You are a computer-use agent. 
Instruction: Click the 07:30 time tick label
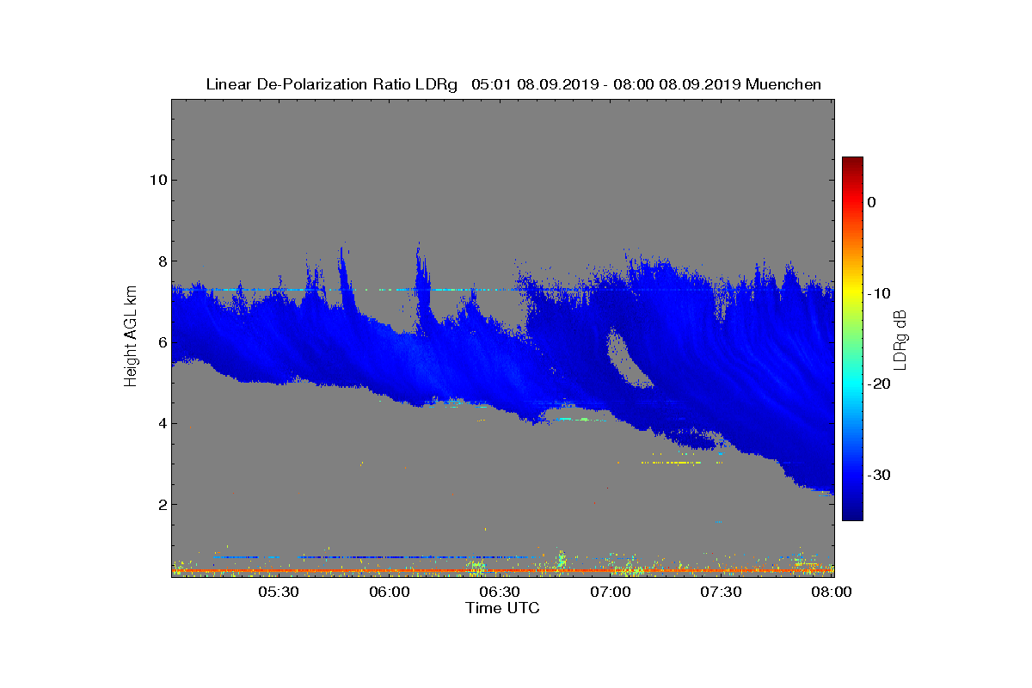coord(722,593)
